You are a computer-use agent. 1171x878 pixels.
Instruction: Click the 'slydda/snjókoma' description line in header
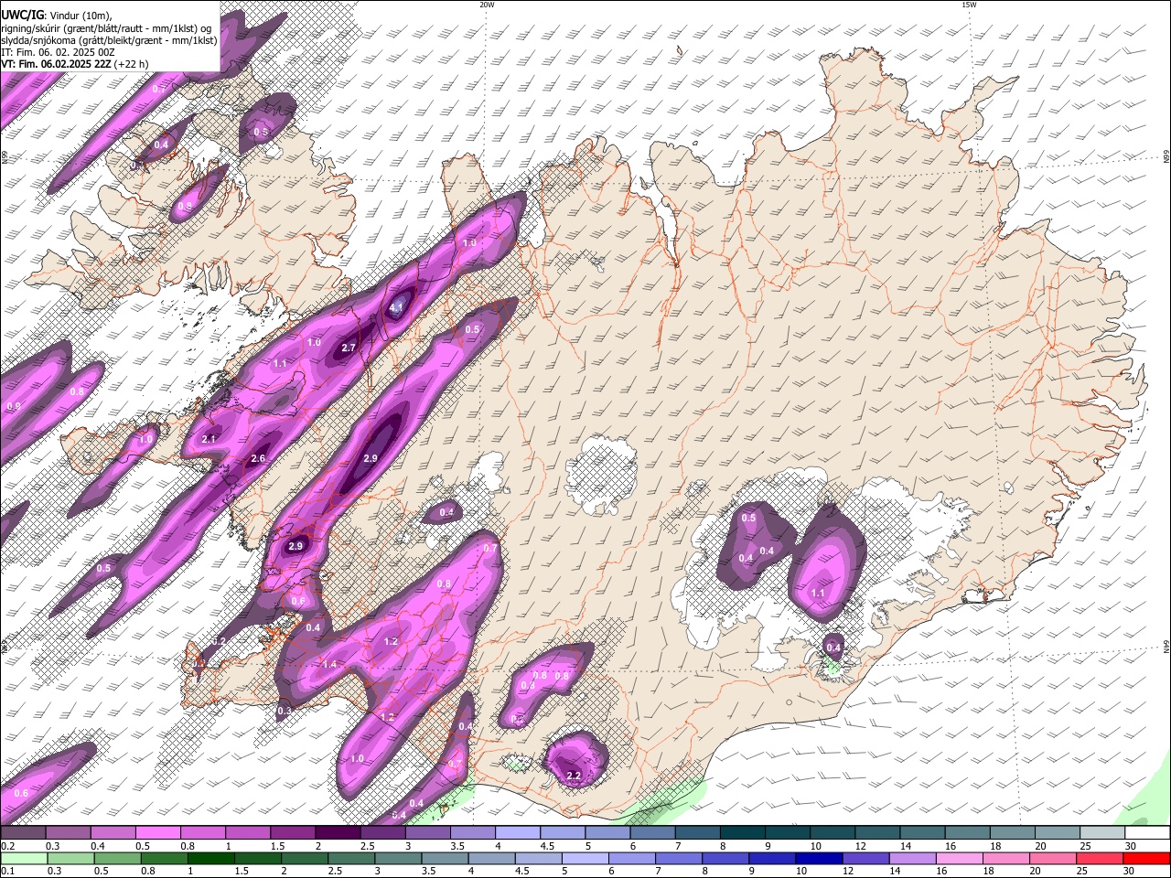pyautogui.click(x=109, y=40)
